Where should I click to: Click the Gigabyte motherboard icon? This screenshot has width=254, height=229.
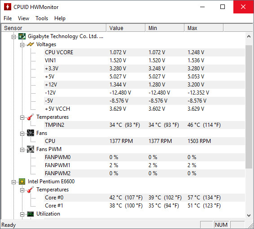(22, 36)
